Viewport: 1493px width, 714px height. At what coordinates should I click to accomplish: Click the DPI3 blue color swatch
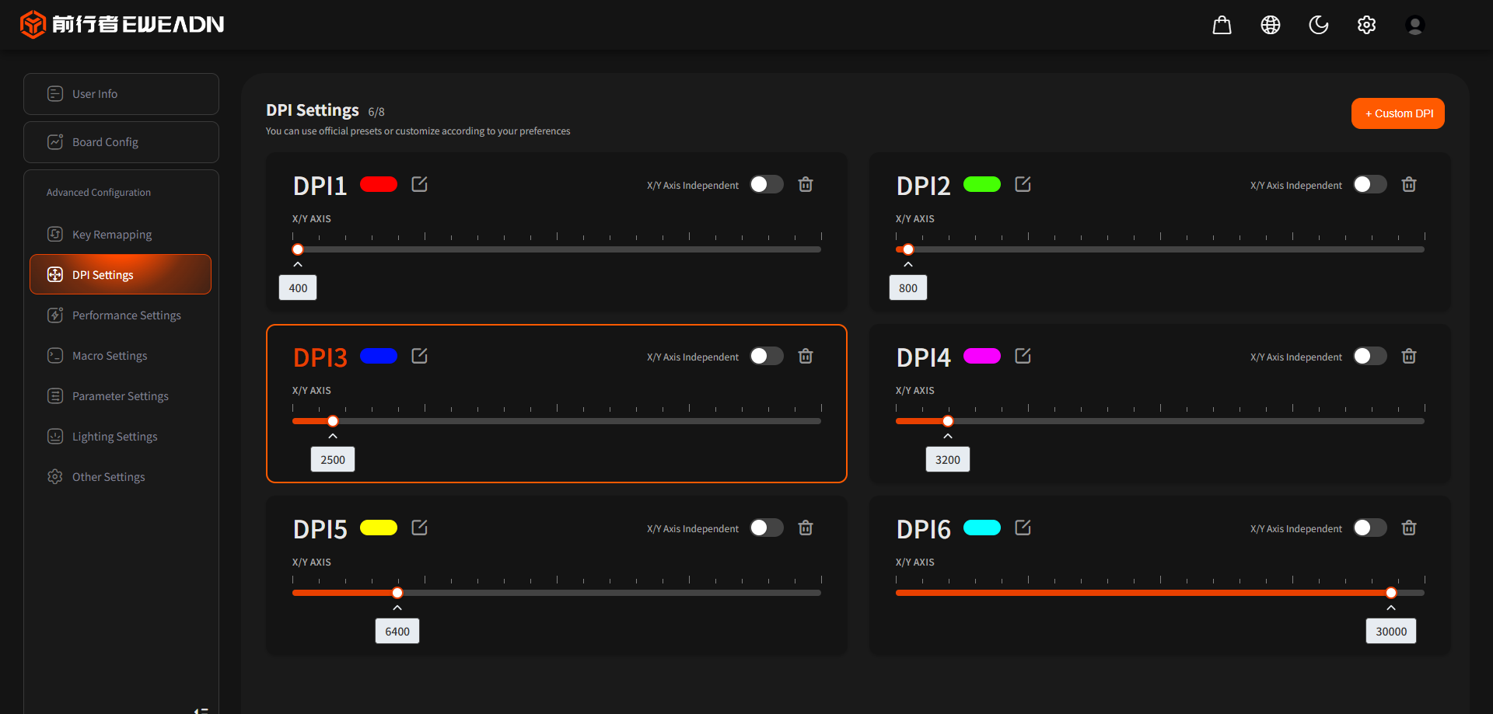pos(379,356)
